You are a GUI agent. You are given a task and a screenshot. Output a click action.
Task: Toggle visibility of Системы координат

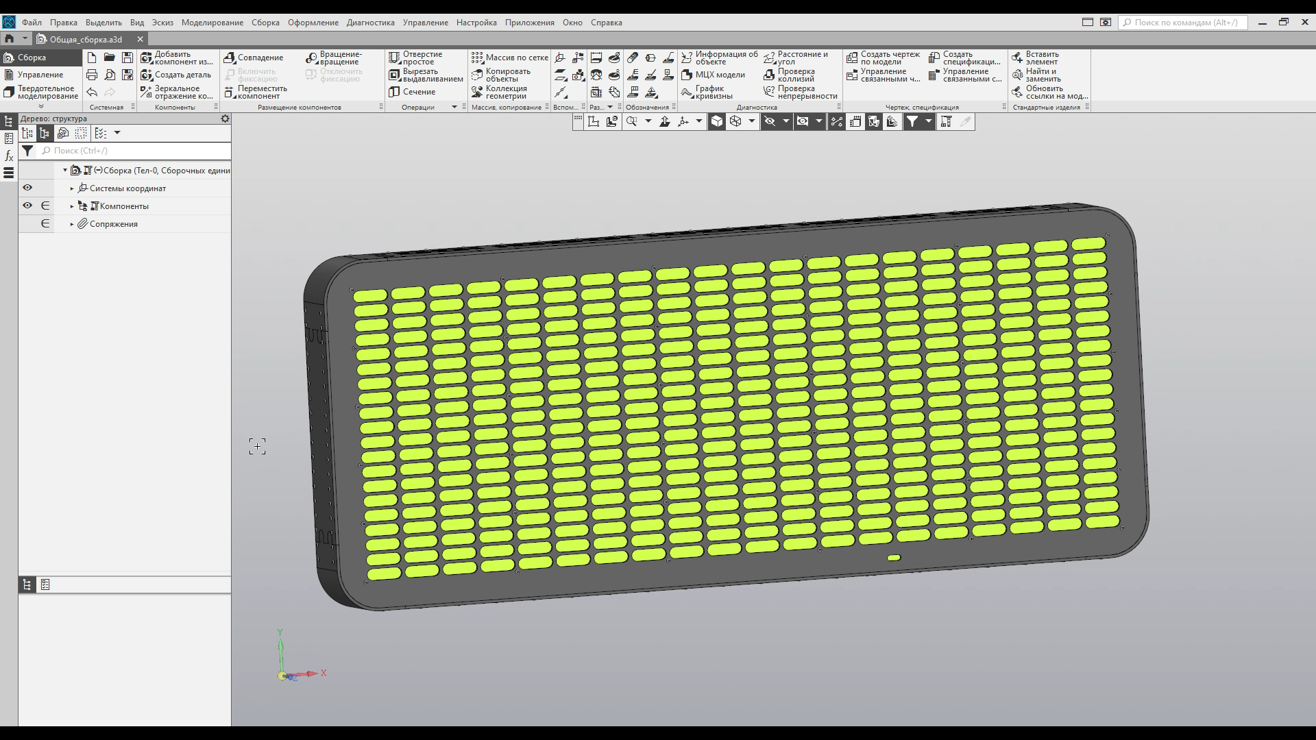click(x=27, y=187)
